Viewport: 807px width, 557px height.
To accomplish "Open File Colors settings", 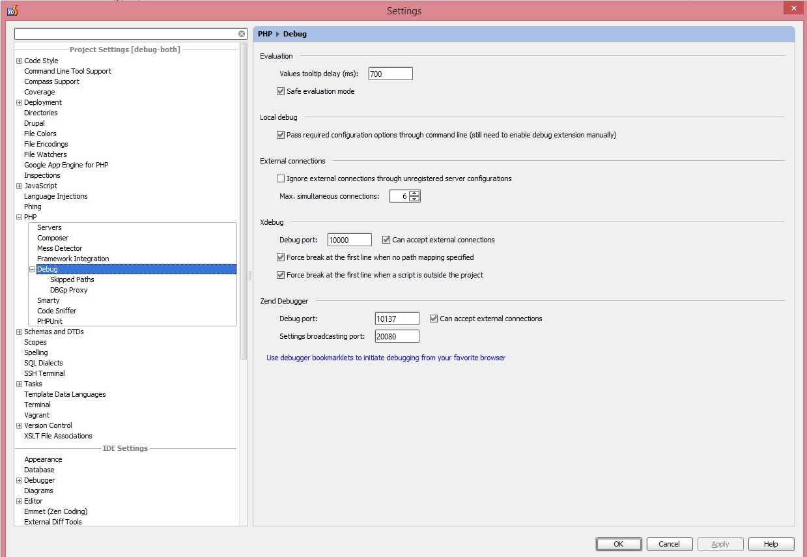I will [40, 134].
